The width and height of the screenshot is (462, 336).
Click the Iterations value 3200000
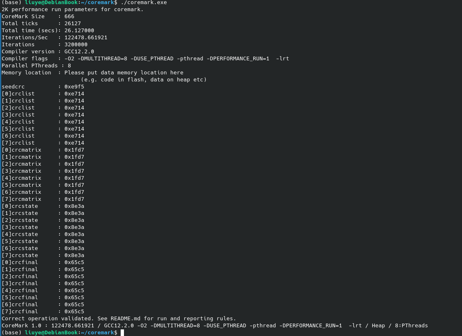[76, 45]
